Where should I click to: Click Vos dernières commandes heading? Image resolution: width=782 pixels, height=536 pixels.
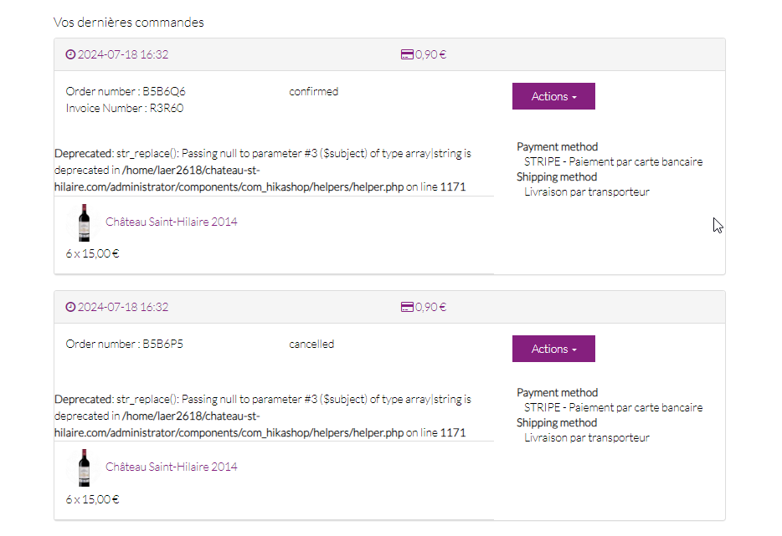pos(129,23)
